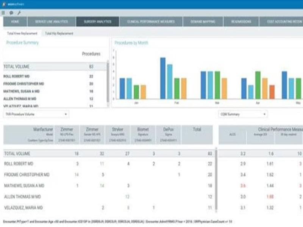Select the Total Knee Replacement tab
303x227 pixels.
point(22,33)
